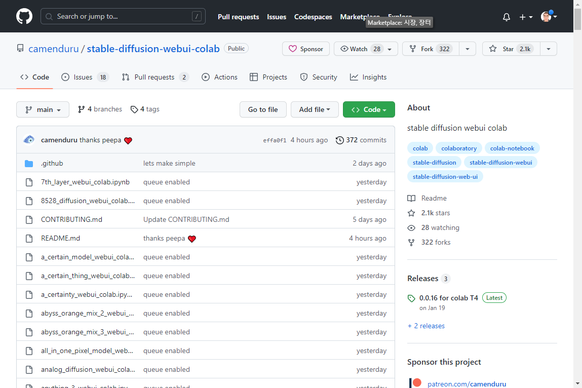View the 28 watching link
This screenshot has height=388, width=582.
tap(434, 227)
